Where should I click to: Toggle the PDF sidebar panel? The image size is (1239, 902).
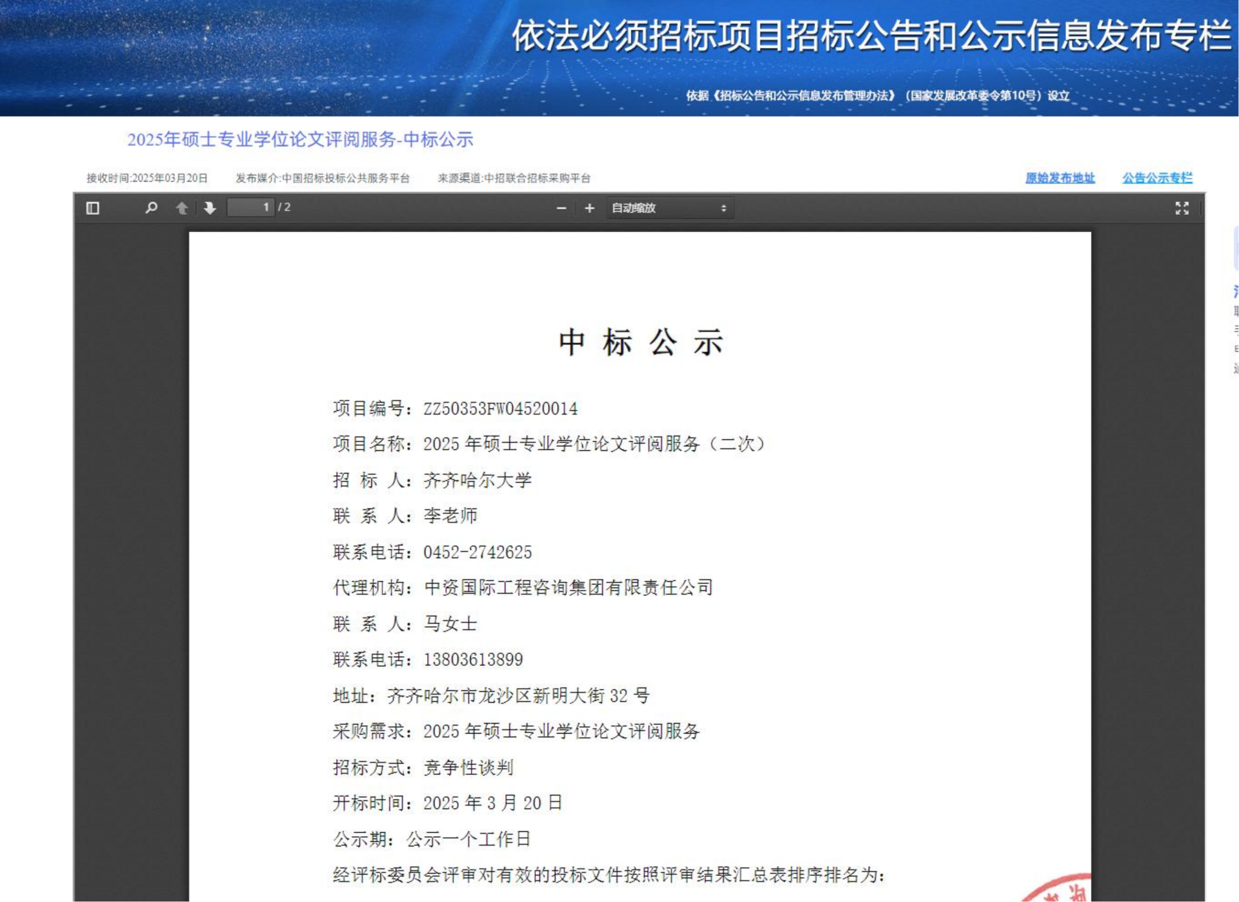coord(93,208)
